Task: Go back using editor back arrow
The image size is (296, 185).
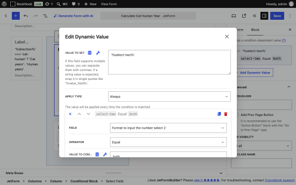Action: [6, 16]
